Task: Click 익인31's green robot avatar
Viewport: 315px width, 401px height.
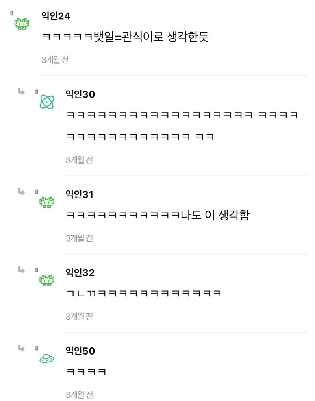Action: pyautogui.click(x=47, y=202)
